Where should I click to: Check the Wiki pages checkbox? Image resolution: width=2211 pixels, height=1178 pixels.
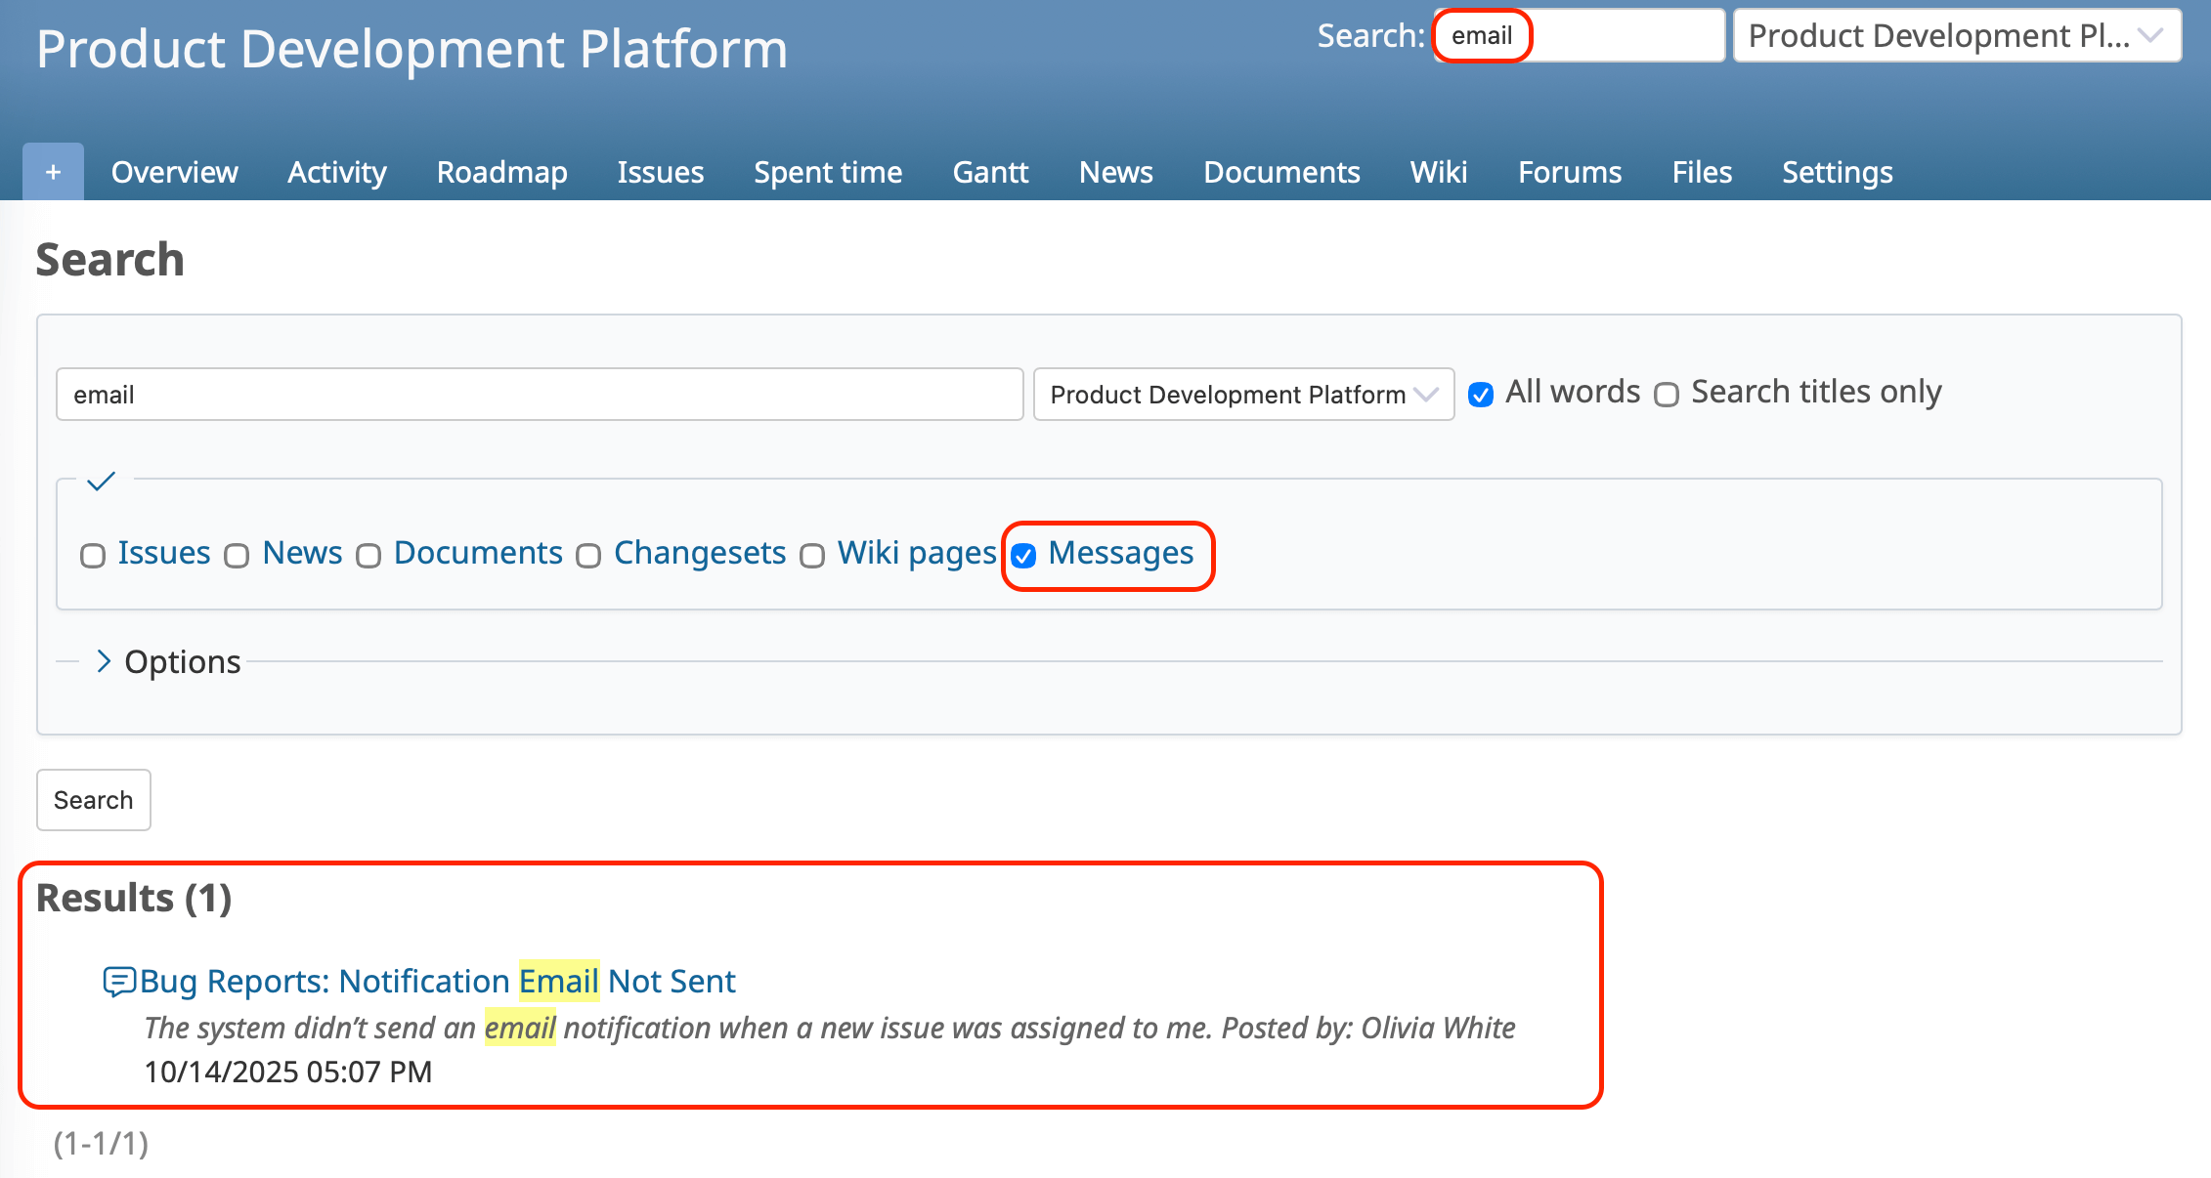coord(812,556)
